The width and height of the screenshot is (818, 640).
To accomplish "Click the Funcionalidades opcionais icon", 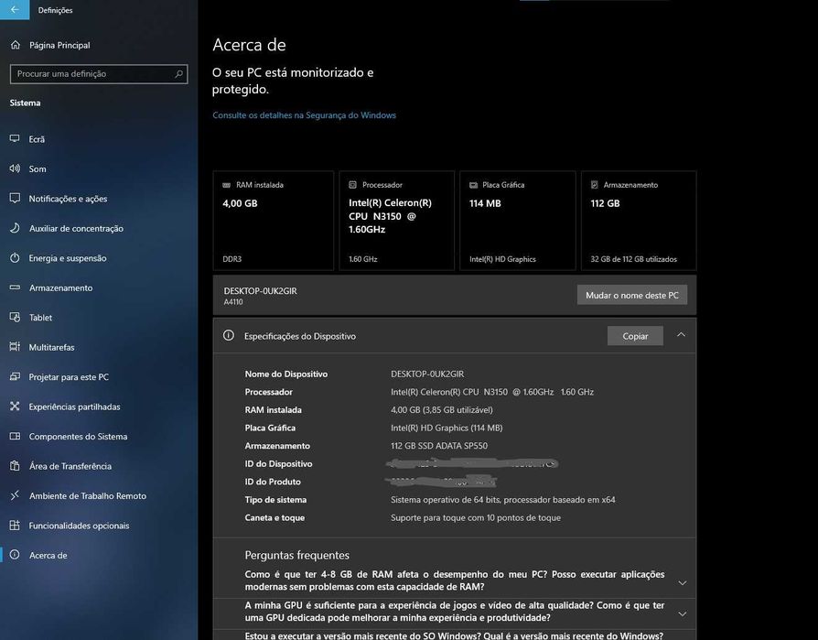I will [15, 526].
